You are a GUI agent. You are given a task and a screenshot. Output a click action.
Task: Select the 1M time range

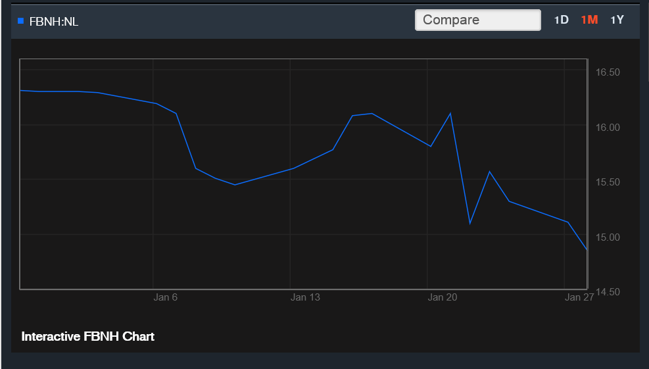pos(589,20)
